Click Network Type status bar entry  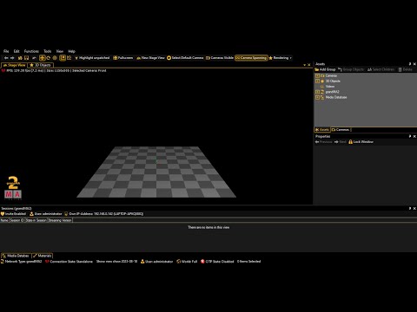(x=21, y=262)
